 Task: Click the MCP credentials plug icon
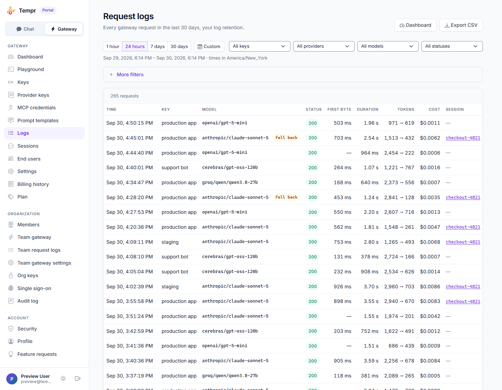coord(11,108)
